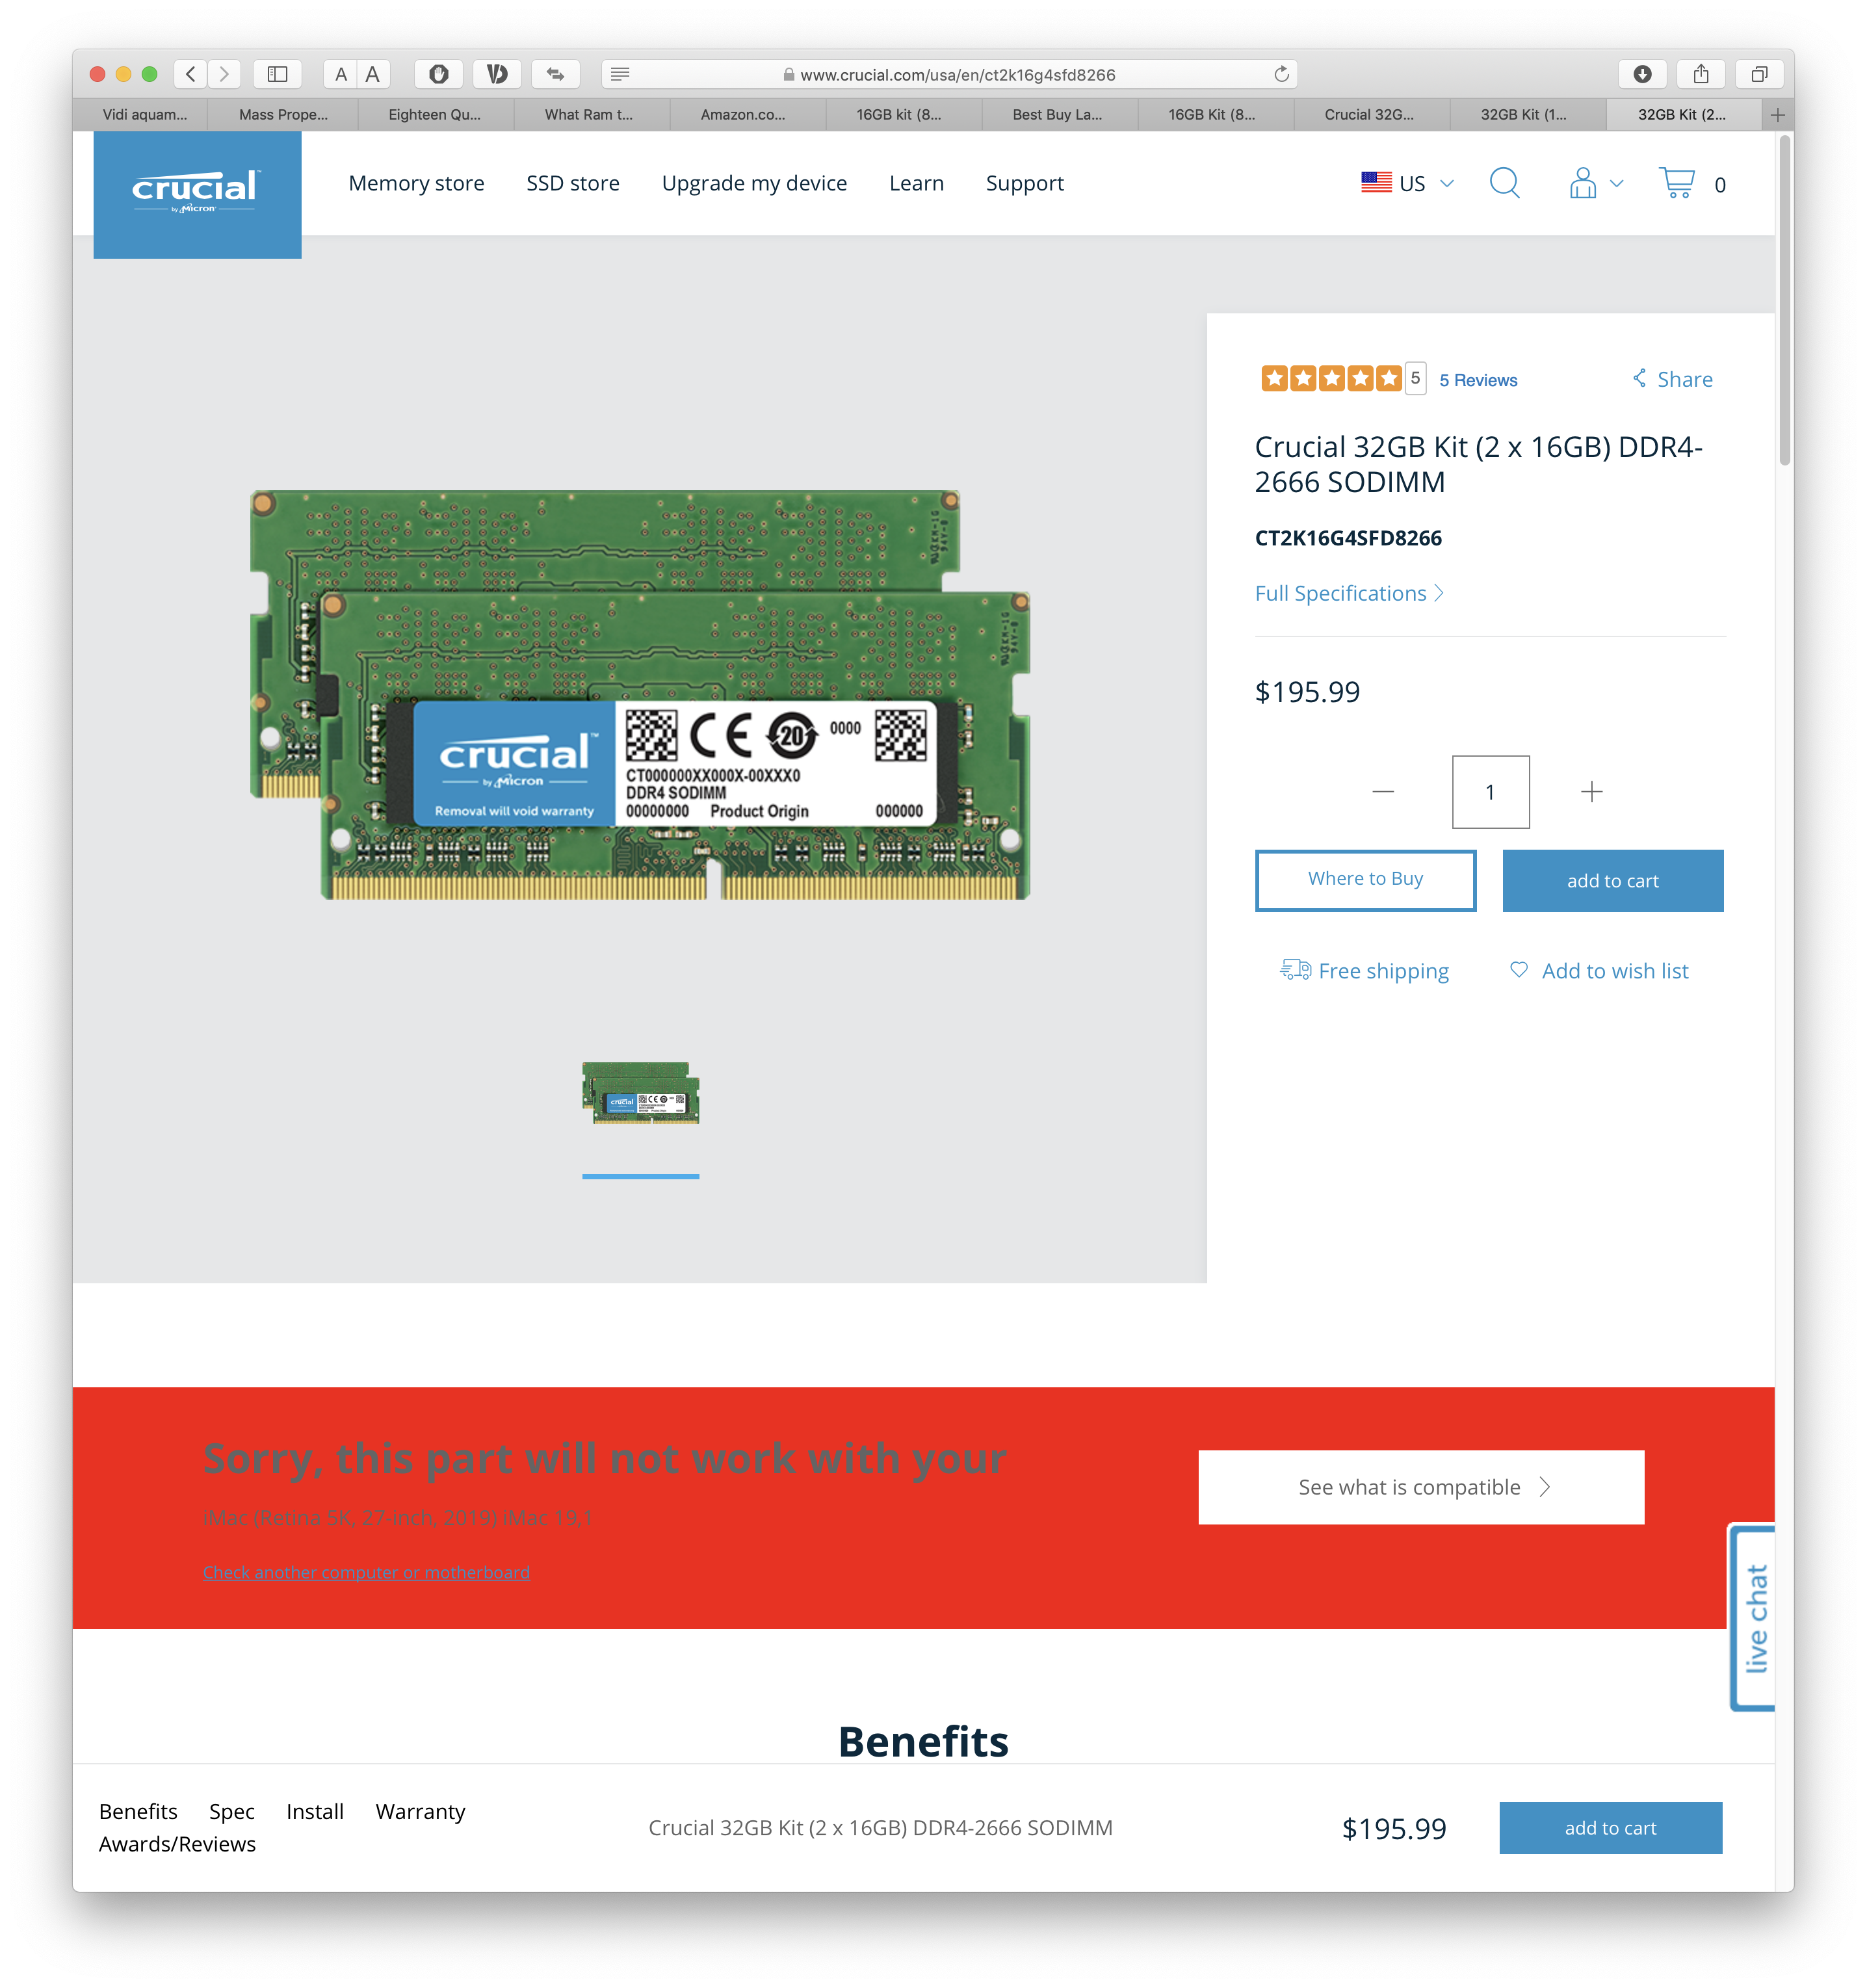Screen dimensions: 1867x1988
Task: Switch to the Eighteen Qu... tab
Action: (435, 115)
